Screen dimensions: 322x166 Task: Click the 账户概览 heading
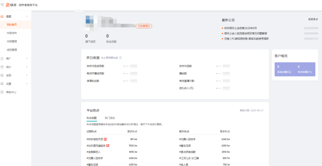pyautogui.click(x=281, y=56)
